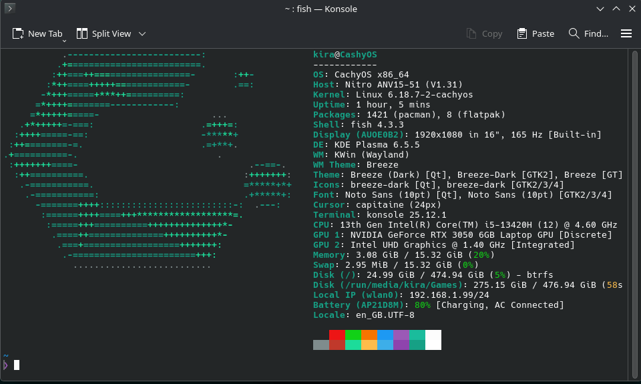Click the Konsole window icon in title bar
Screen dimensions: 641x384
click(x=10, y=9)
